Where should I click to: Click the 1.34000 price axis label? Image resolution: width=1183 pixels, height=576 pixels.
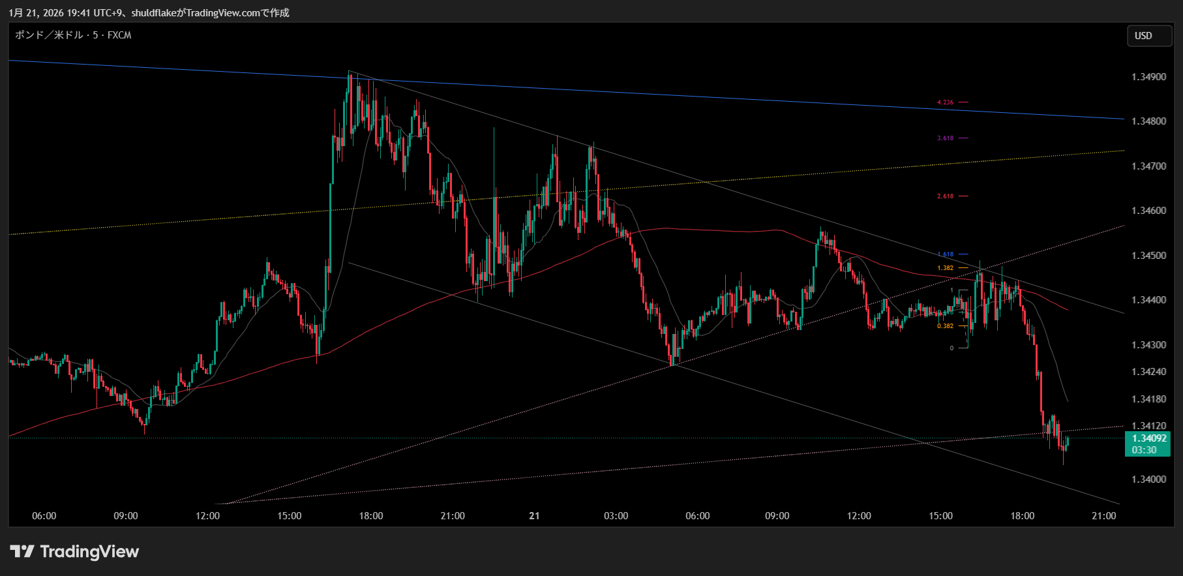(x=1148, y=479)
